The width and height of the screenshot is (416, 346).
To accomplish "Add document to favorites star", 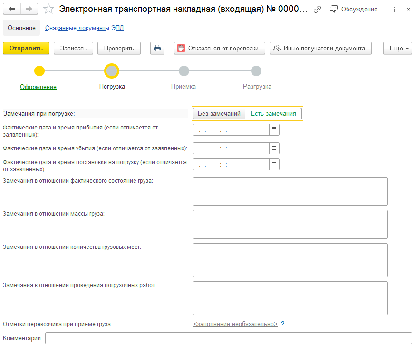I will (48, 9).
